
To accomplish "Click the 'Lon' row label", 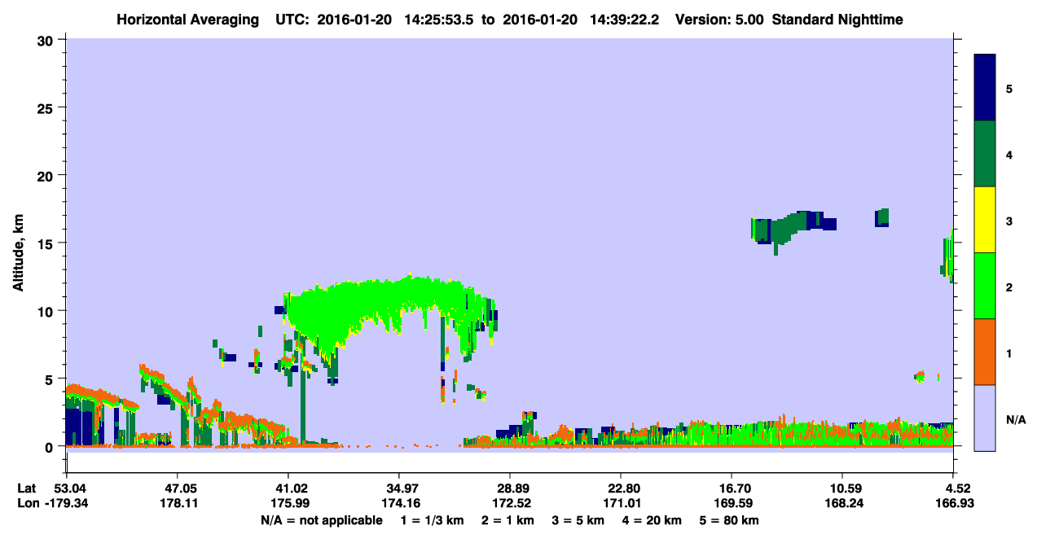I will click(27, 504).
